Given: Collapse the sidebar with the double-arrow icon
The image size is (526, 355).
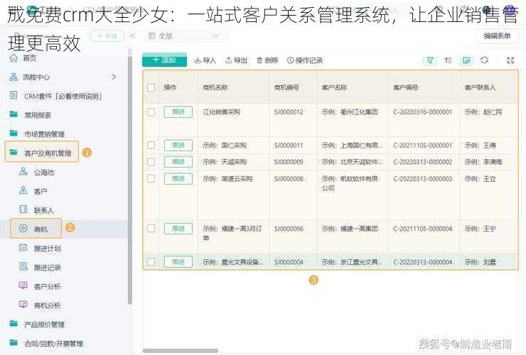Looking at the screenshot, I should click(132, 36).
